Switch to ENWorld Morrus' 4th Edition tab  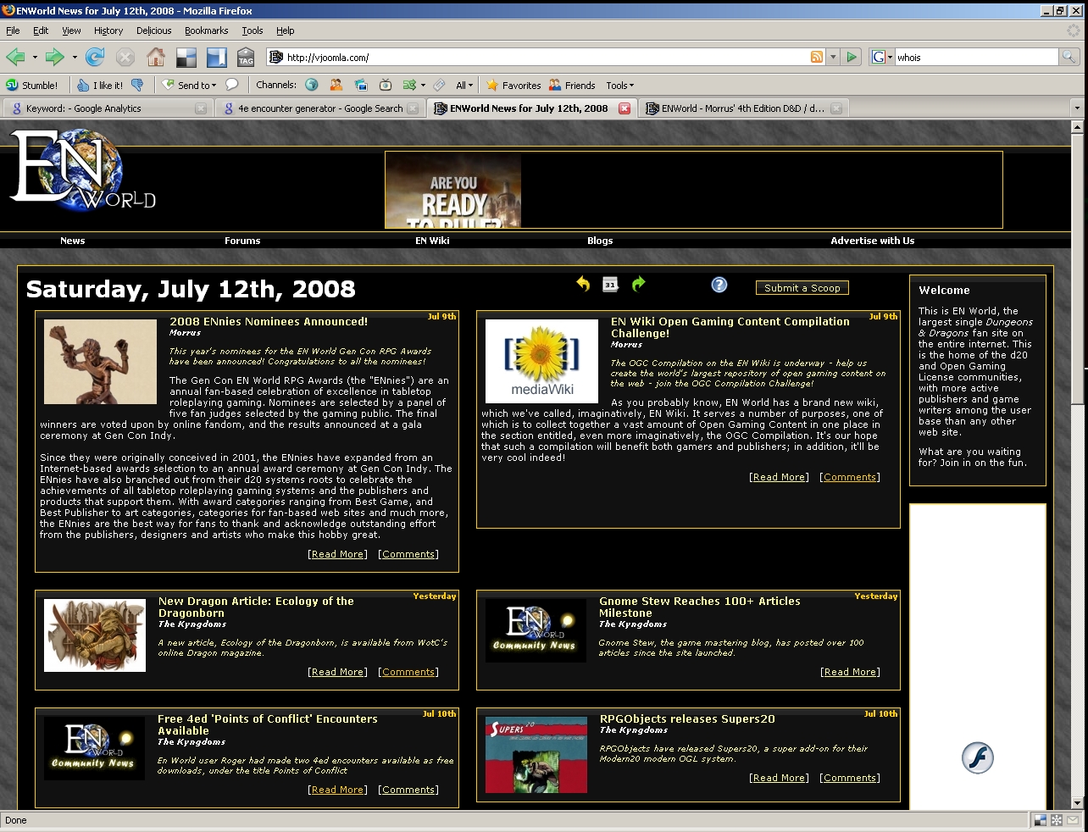tap(743, 108)
